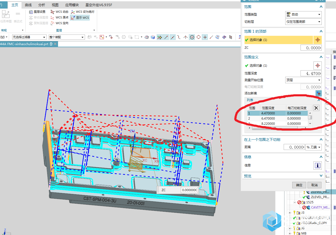Open Layer Settings (图层设置) in the ribbon
The height and width of the screenshot is (235, 336).
click(x=37, y=12)
